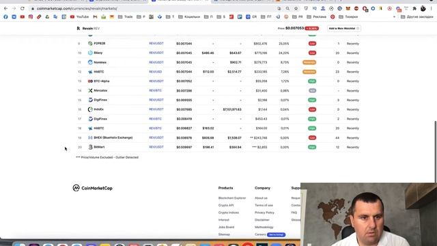Open the Facebook bookmark icon

5,16
